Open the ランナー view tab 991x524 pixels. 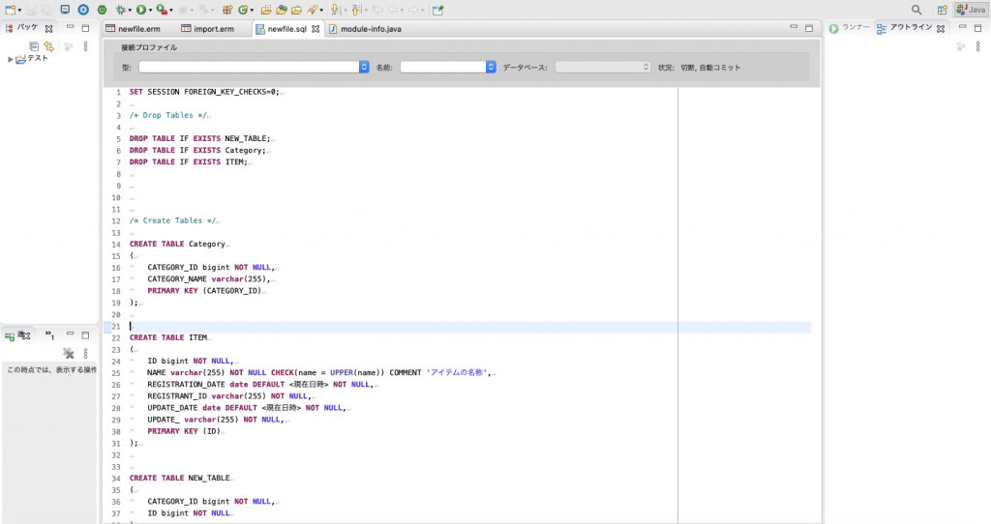coord(850,28)
